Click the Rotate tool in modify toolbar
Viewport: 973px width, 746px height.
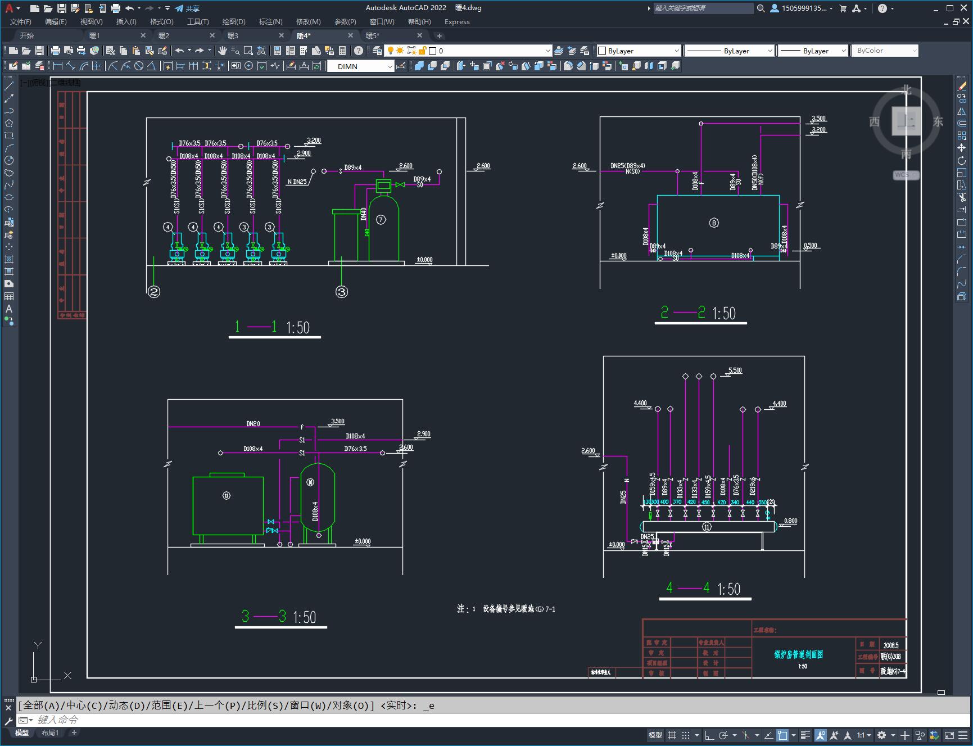point(962,160)
